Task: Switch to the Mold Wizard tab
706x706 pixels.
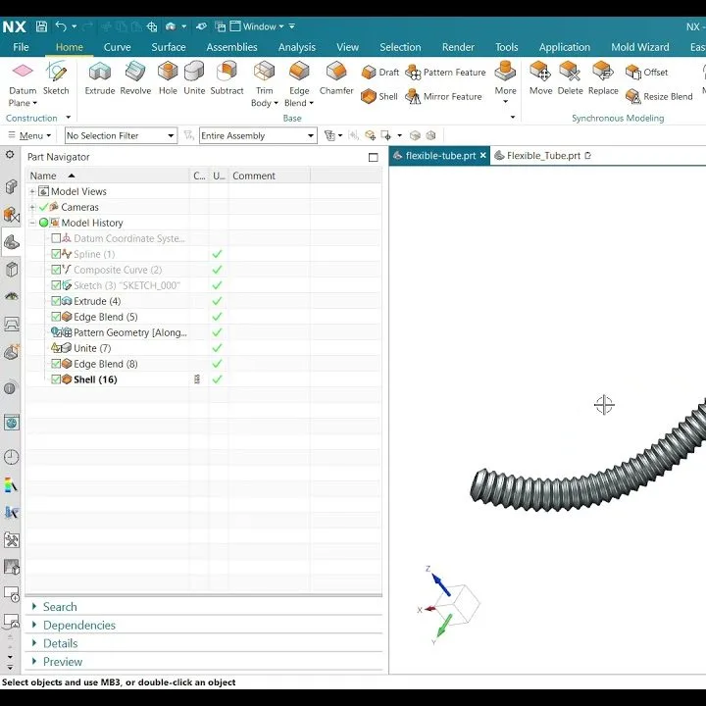Action: click(x=639, y=47)
